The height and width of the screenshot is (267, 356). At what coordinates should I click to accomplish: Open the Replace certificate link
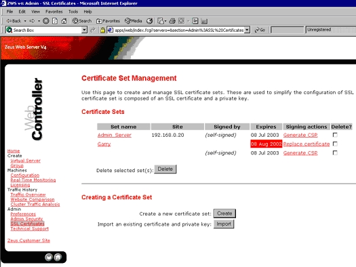coord(306,144)
